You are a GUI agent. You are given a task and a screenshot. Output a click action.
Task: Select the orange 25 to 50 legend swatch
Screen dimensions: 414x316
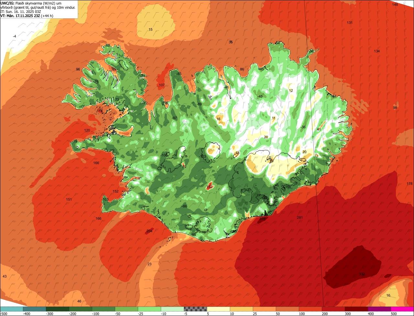click(264, 309)
